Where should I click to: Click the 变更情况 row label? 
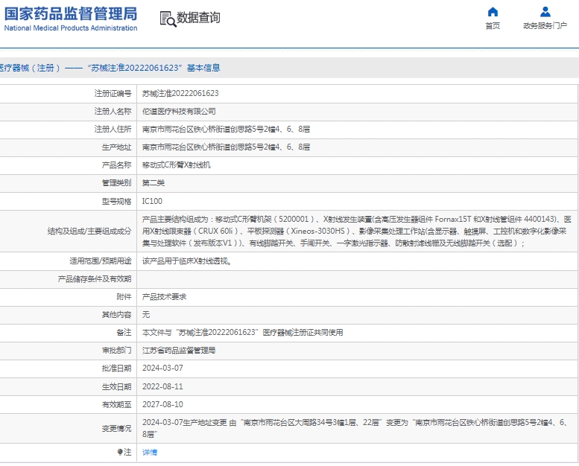[117, 428]
